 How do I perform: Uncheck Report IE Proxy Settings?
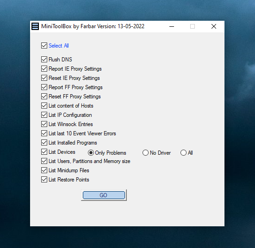click(x=44, y=69)
